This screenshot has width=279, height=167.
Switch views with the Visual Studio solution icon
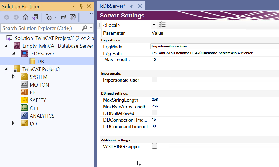(35, 17)
